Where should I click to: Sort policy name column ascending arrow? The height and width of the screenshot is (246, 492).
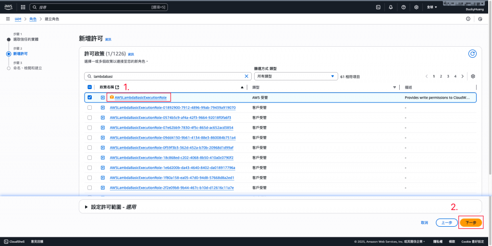[x=242, y=88]
